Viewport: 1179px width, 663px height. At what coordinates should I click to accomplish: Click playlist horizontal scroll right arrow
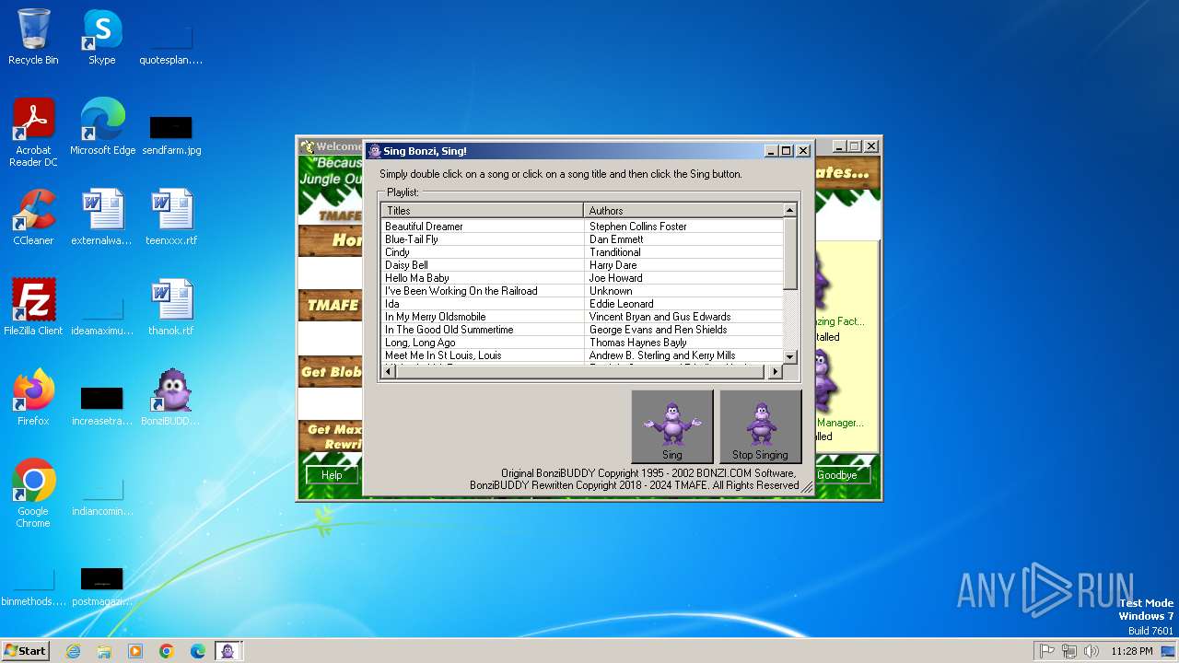coord(776,371)
